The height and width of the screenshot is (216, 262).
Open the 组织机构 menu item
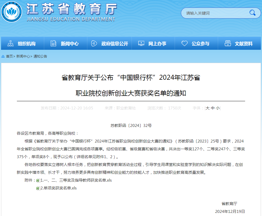(27, 44)
